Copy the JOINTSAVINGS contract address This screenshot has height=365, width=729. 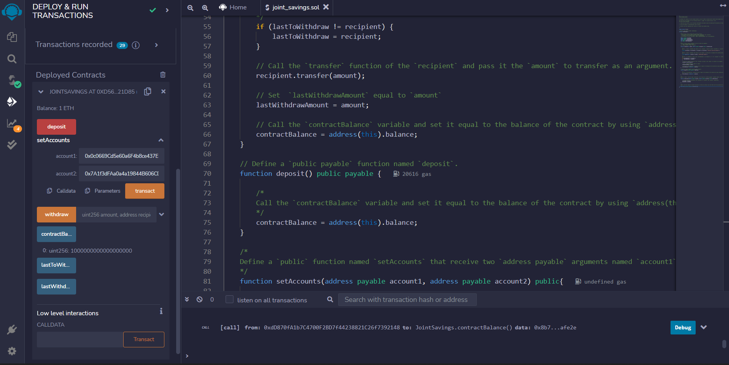click(148, 91)
